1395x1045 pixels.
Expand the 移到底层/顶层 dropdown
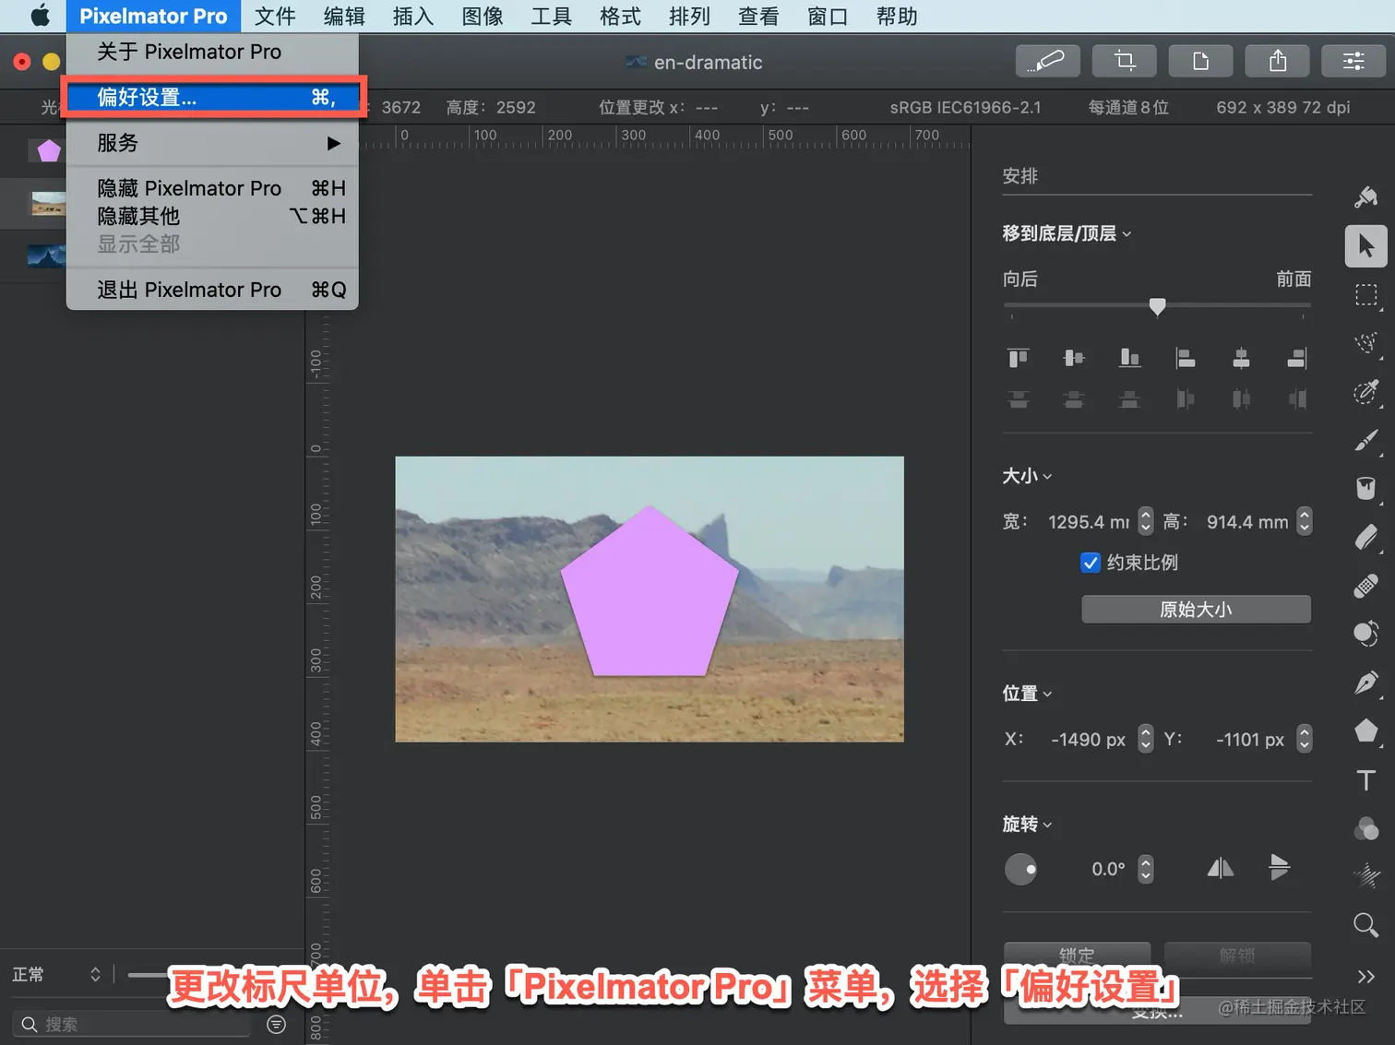pos(1067,233)
